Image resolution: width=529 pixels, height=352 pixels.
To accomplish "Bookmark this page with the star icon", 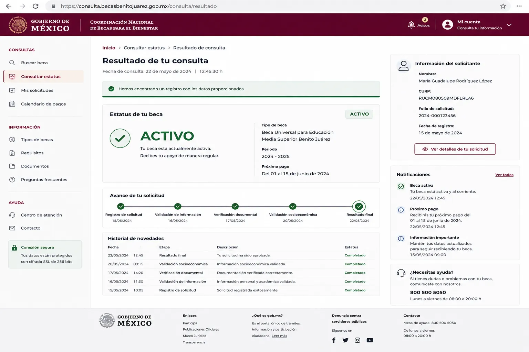I will [x=503, y=6].
